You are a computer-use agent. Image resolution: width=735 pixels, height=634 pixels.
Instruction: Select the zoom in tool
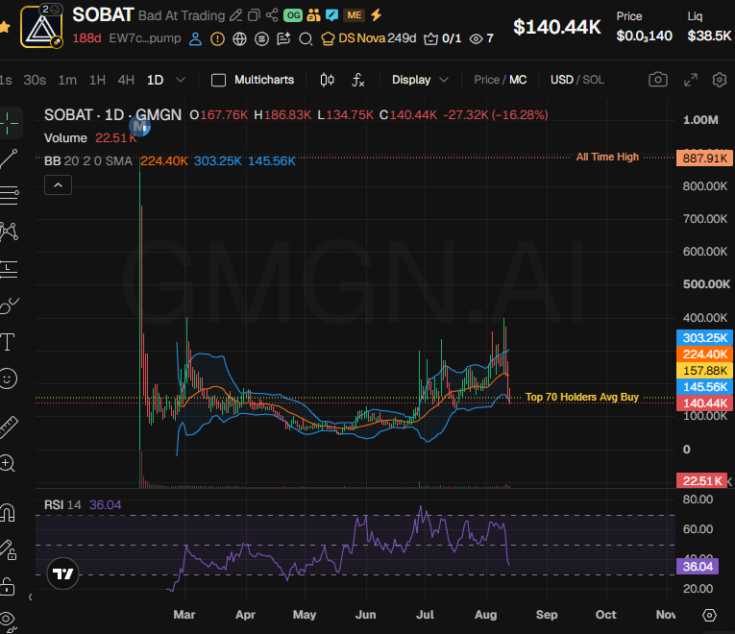[8, 463]
